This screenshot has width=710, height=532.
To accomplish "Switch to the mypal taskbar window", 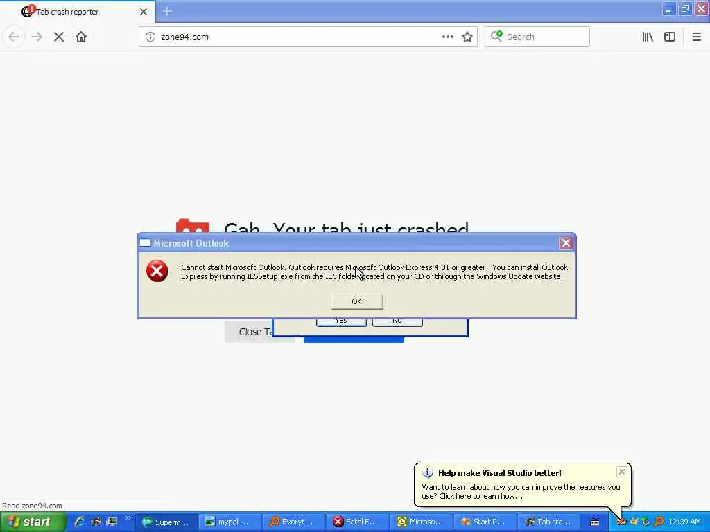I will point(230,522).
